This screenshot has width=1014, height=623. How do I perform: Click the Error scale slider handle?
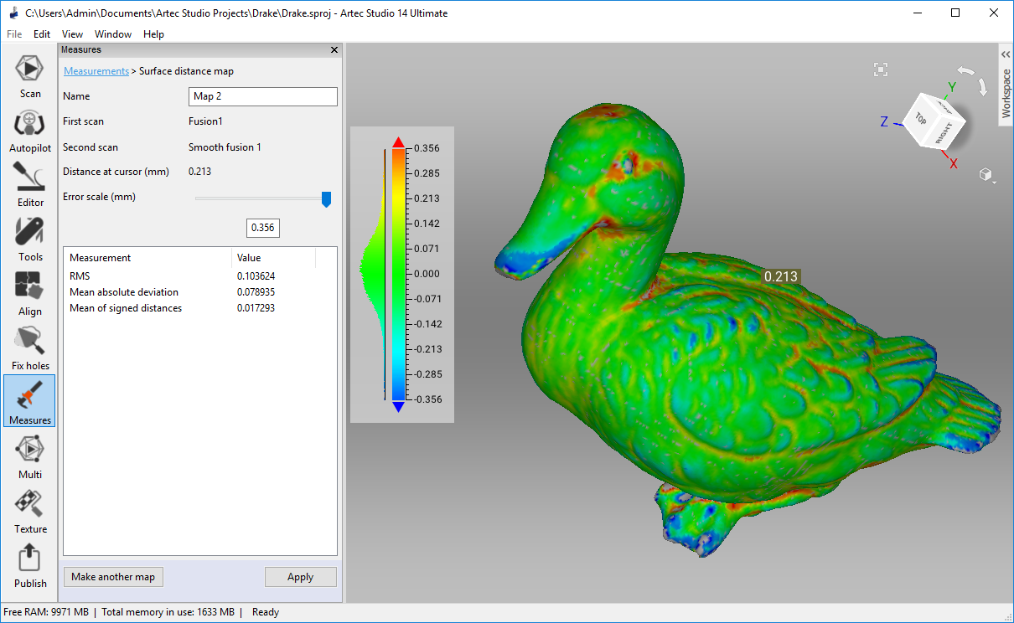327,198
